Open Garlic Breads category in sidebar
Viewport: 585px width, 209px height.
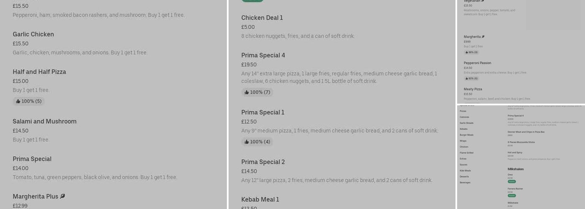(x=466, y=123)
